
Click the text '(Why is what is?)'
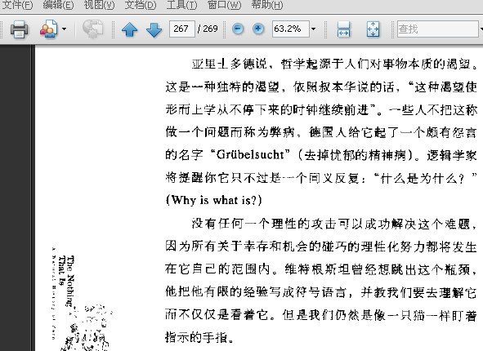coord(214,200)
